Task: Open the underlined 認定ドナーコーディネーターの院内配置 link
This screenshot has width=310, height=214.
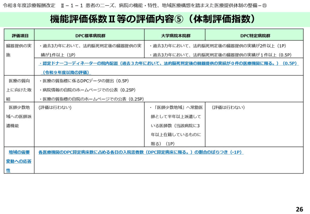Action: [168, 63]
